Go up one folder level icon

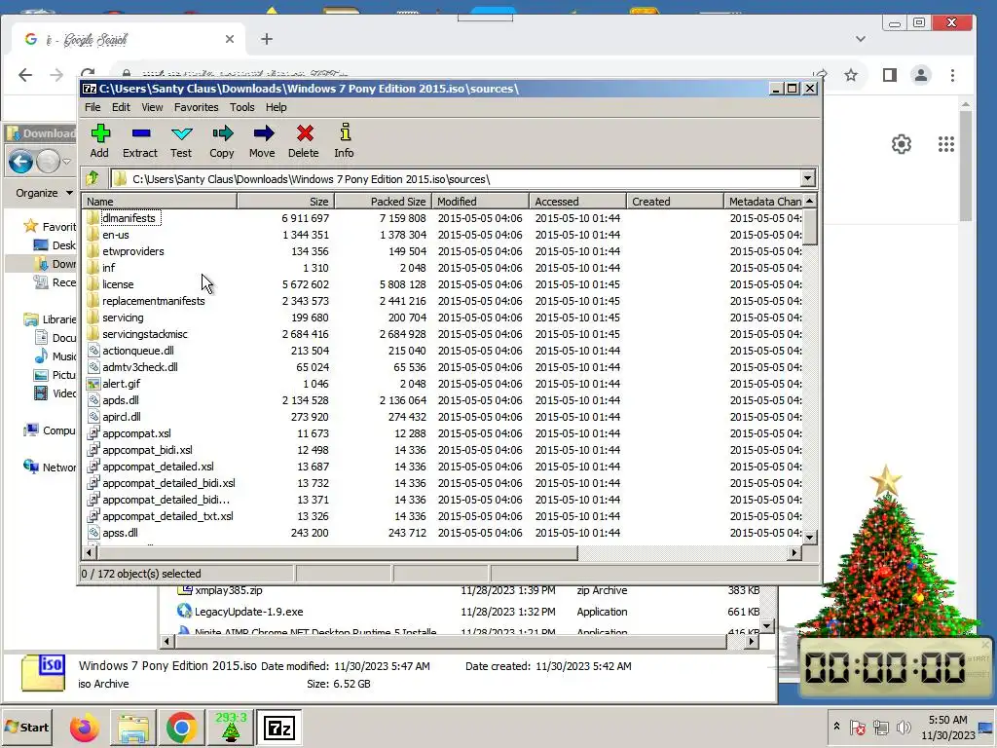[92, 179]
